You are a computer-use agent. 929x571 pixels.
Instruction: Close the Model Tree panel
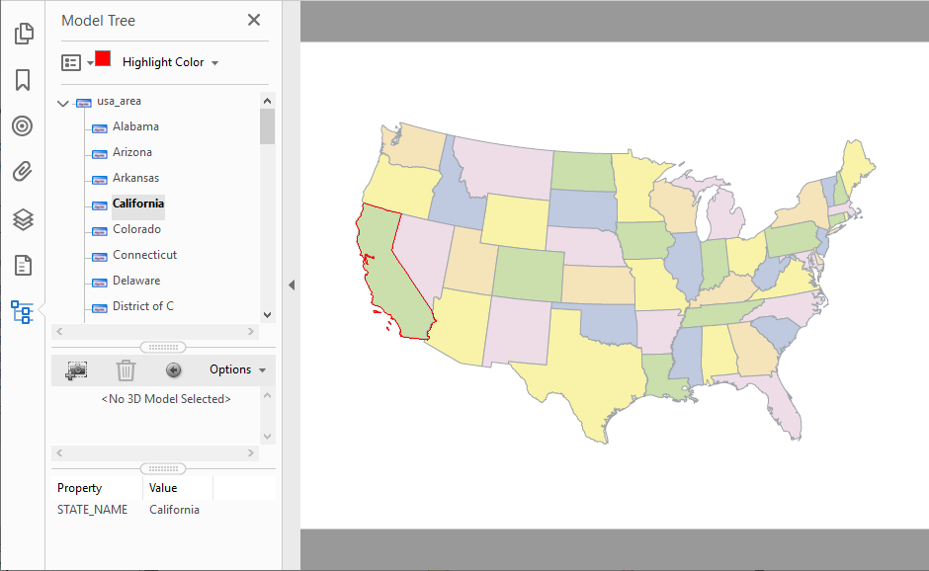pyautogui.click(x=254, y=20)
